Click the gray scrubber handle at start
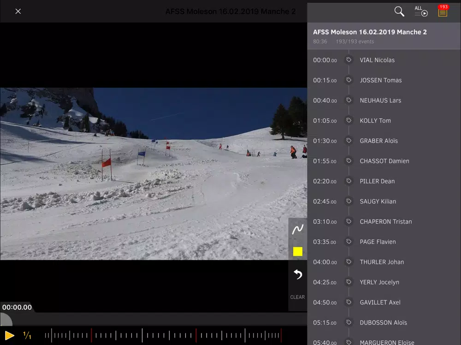461x345 pixels. pos(6,320)
